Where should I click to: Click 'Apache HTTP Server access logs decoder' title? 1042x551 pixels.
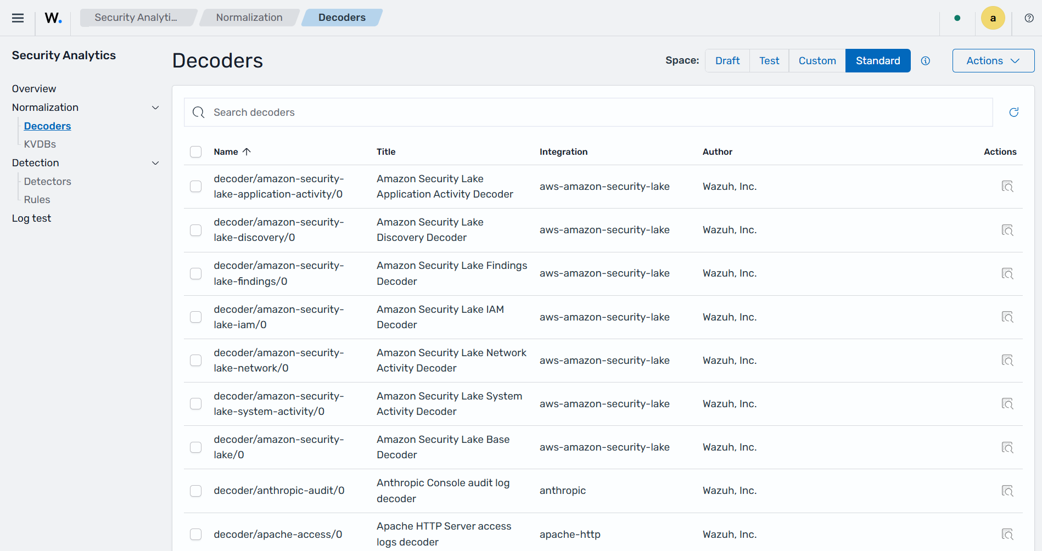coord(444,535)
